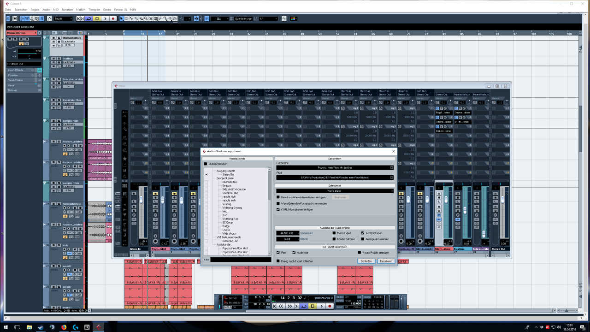Open the Wave-Datei file format dropdown
Screen dimensions: 590x332
335,191
